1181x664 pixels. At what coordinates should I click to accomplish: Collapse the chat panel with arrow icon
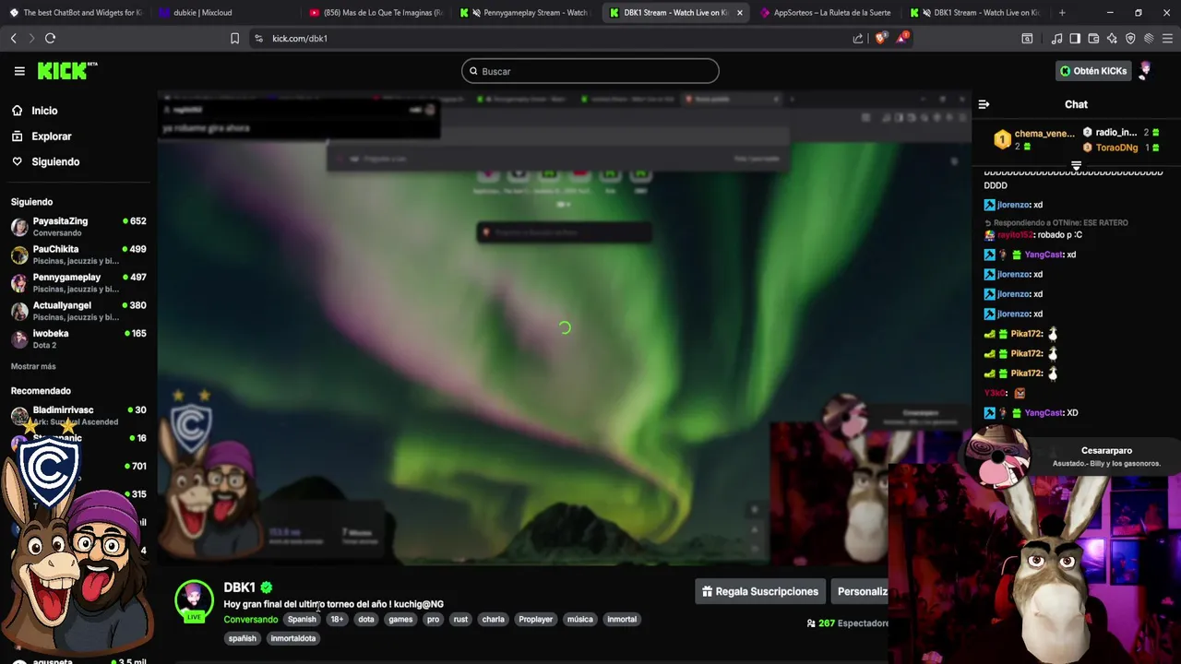tap(984, 104)
